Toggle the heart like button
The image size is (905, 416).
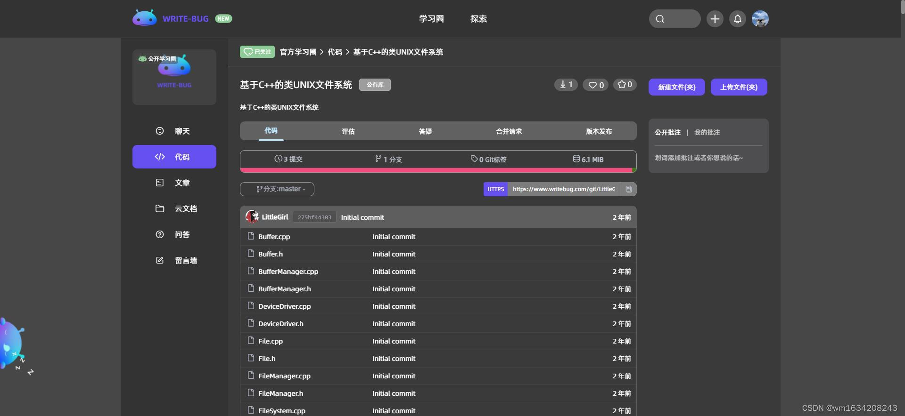pyautogui.click(x=595, y=85)
